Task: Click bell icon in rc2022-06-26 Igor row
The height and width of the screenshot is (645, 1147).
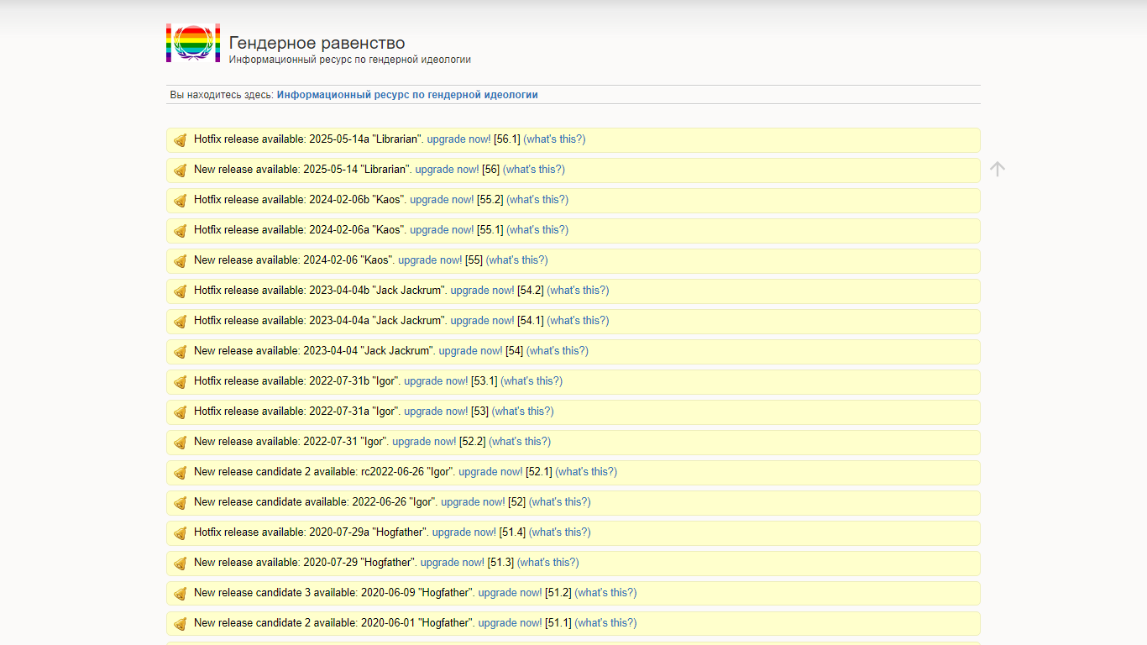Action: tap(181, 473)
